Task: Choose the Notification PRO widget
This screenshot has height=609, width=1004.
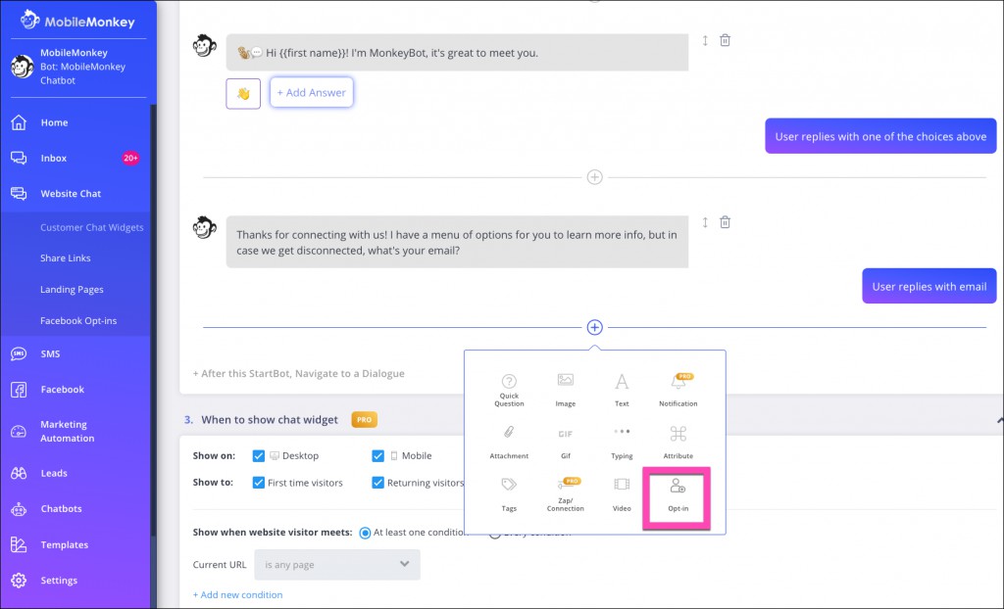Action: tap(678, 390)
